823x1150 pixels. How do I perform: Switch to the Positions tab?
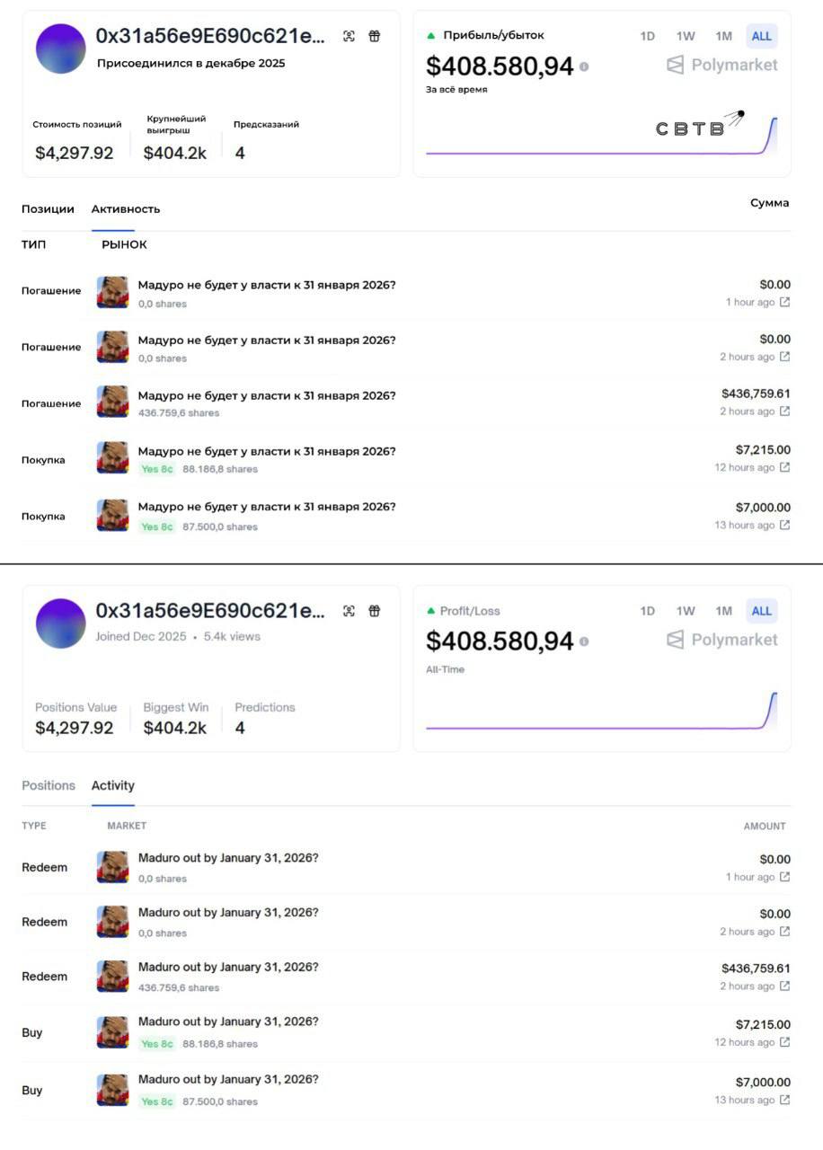click(x=49, y=785)
